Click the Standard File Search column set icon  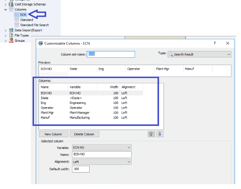coord(16,25)
